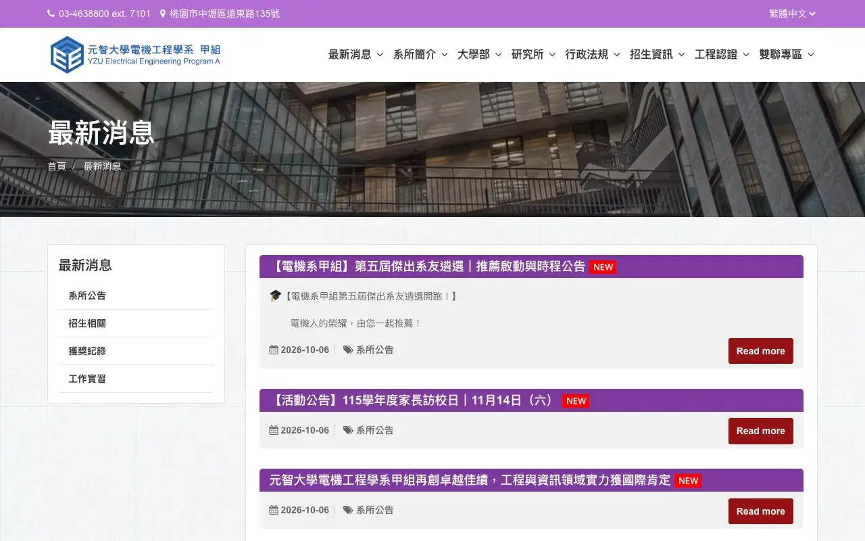The image size is (865, 541).
Task: Select 工作實習 in the sidebar
Action: 136,379
